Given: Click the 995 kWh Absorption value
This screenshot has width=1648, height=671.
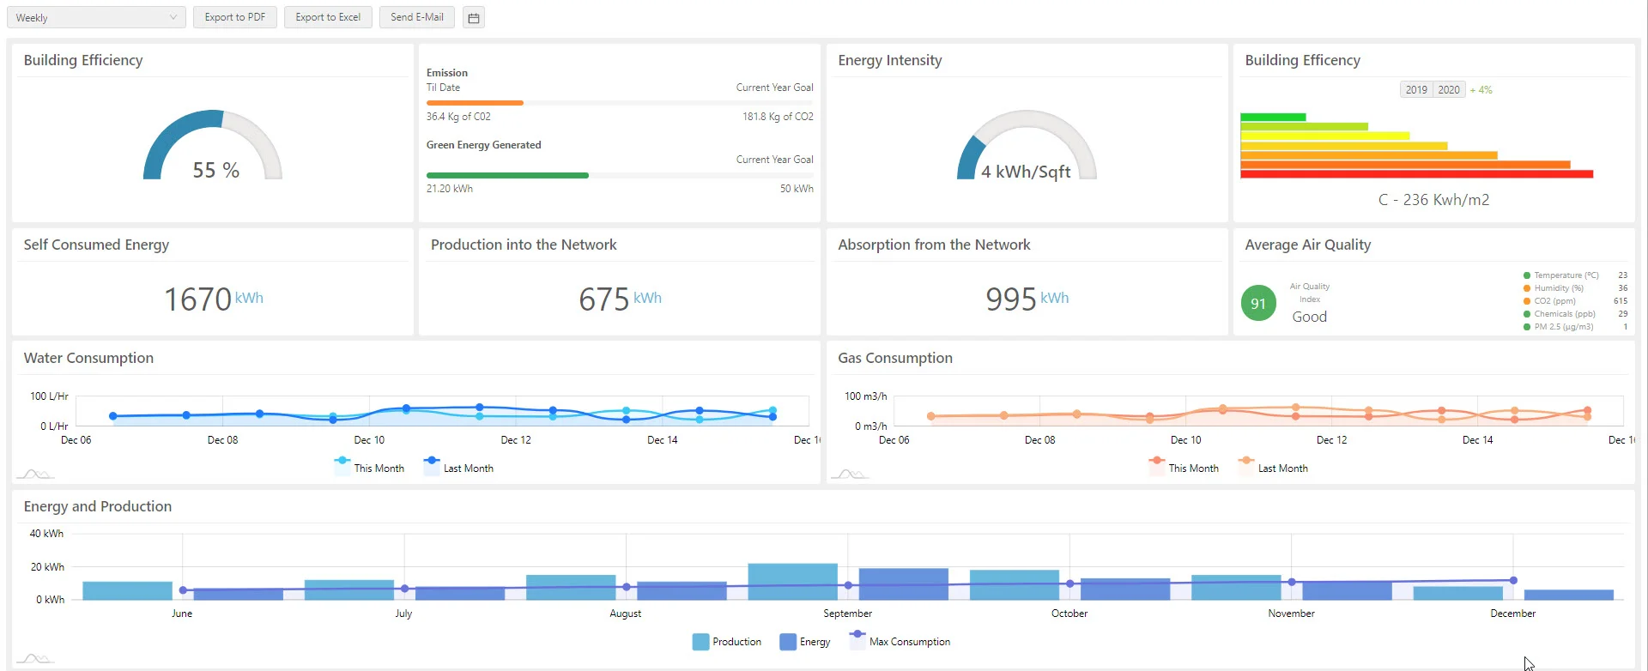Looking at the screenshot, I should click(1027, 299).
